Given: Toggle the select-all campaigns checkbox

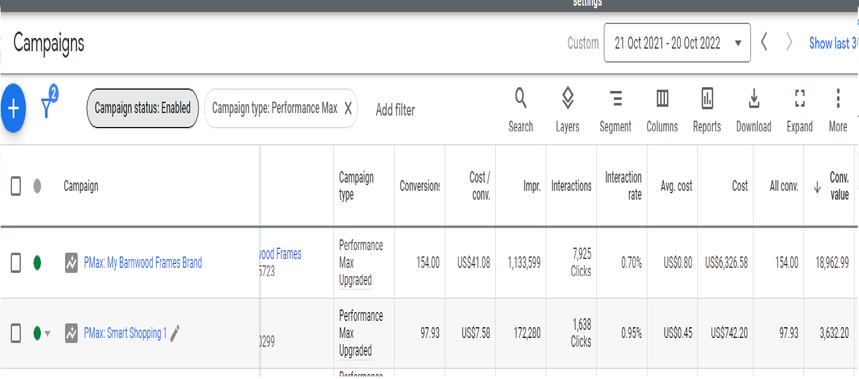Looking at the screenshot, I should pos(16,186).
